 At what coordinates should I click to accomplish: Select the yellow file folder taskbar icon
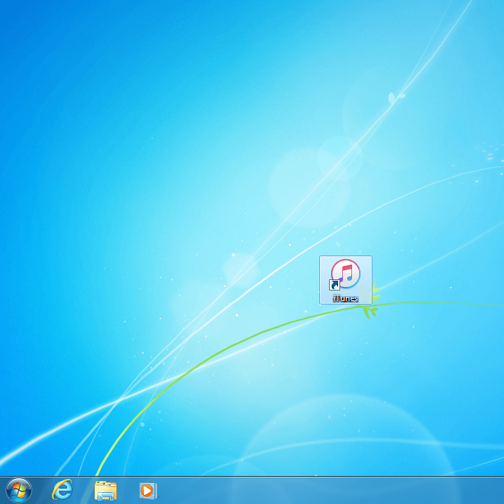[105, 490]
